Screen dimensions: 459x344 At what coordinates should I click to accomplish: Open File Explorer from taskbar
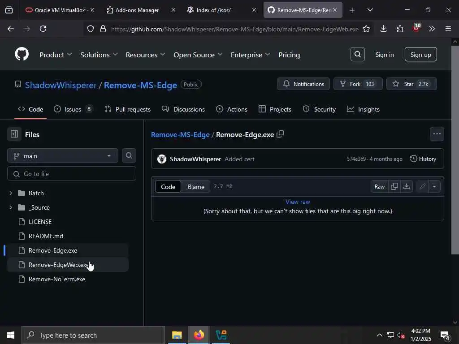point(177,335)
